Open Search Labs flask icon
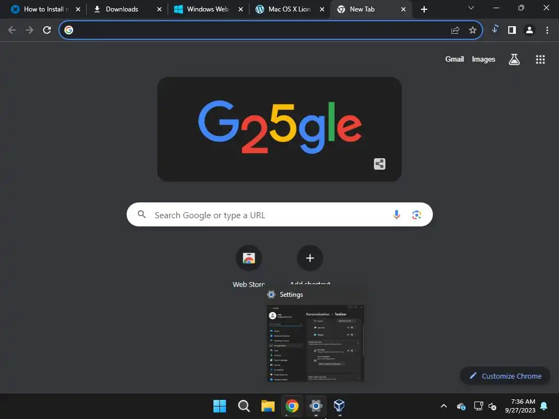 tap(514, 59)
